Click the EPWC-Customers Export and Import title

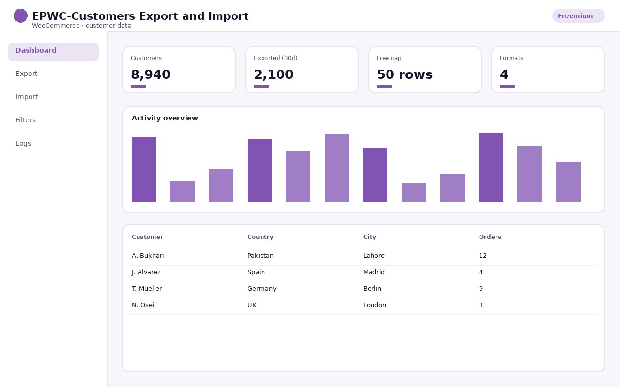(140, 16)
